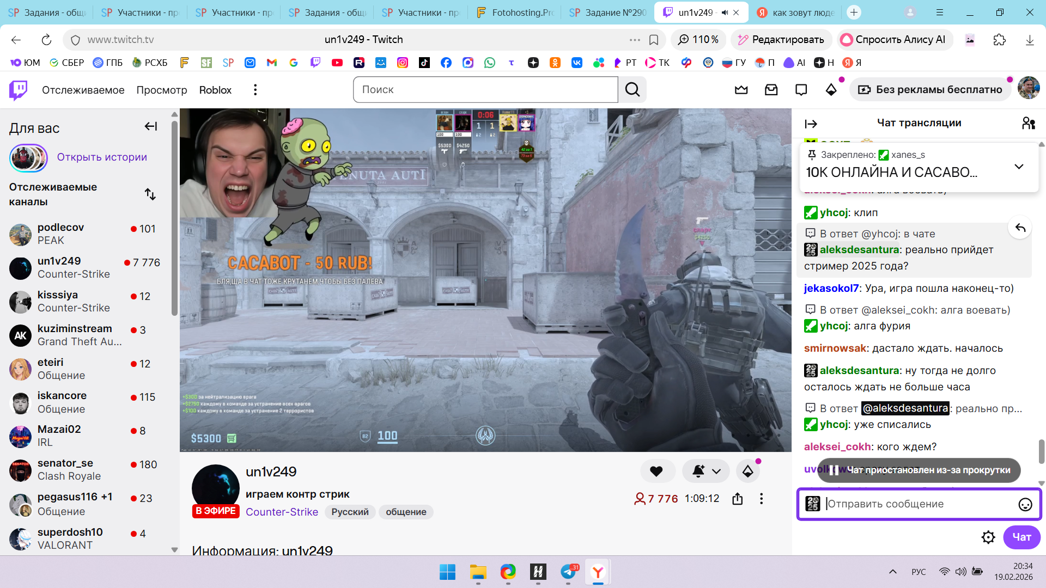
Task: Open the notifications inbox icon
Action: (771, 90)
